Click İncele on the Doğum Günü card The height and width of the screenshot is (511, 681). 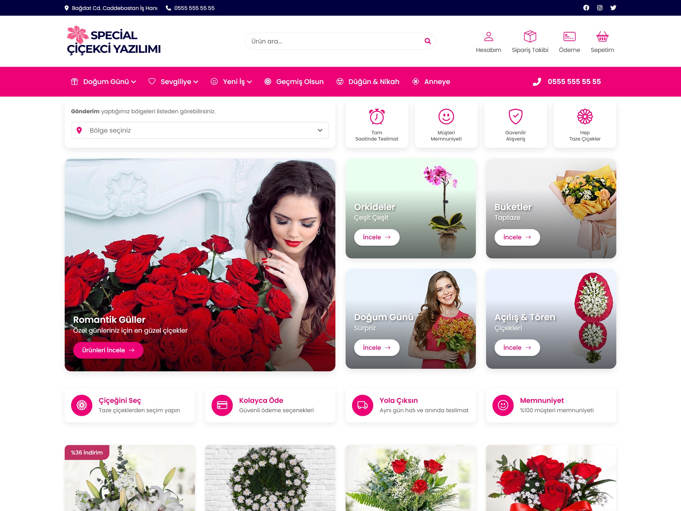pyautogui.click(x=377, y=347)
